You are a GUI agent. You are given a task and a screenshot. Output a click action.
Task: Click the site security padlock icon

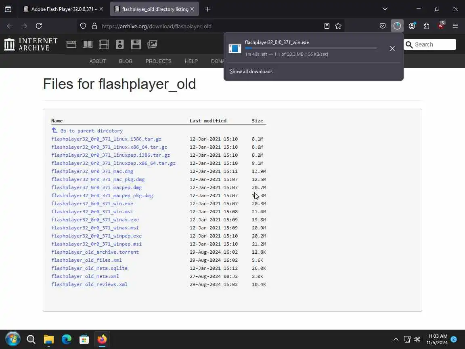[x=94, y=26]
